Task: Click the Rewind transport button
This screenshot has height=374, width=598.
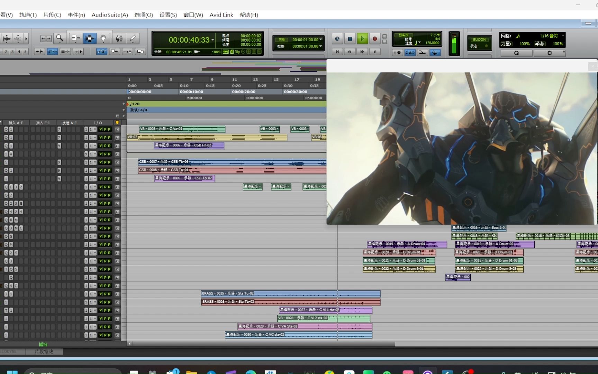Action: tap(350, 52)
